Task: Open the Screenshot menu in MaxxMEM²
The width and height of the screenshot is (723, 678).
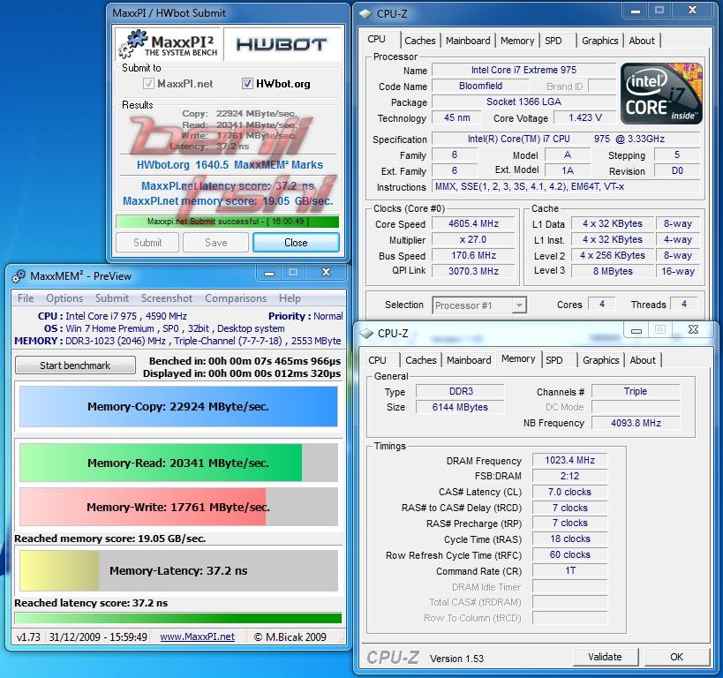Action: [167, 298]
